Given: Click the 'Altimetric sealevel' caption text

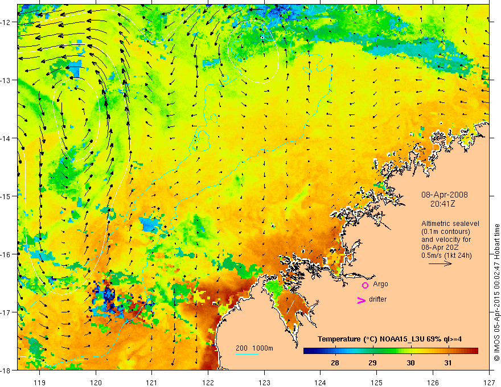Looking at the screenshot, I should coord(450,224).
